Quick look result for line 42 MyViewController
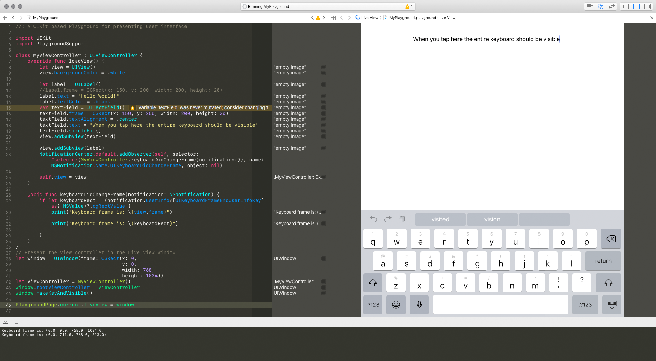The width and height of the screenshot is (656, 361). click(x=324, y=281)
